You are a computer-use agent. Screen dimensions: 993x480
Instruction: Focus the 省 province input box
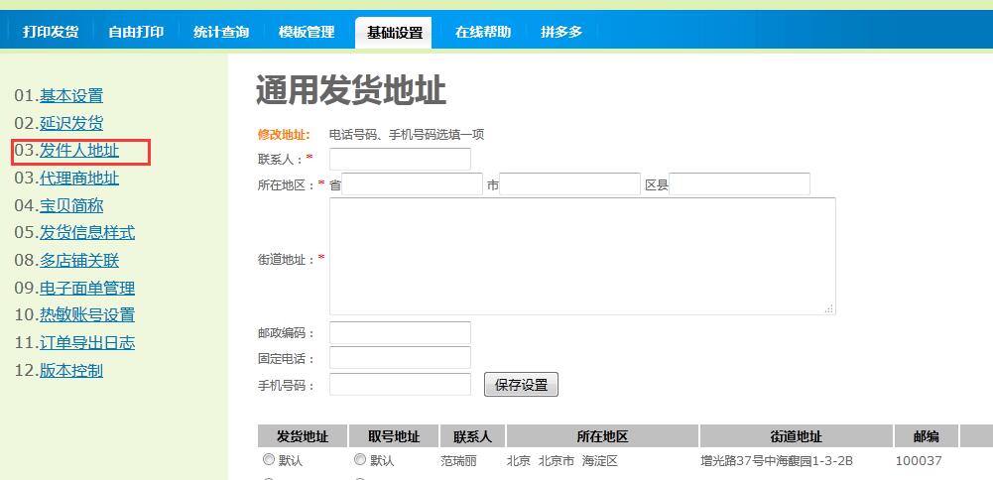(412, 184)
